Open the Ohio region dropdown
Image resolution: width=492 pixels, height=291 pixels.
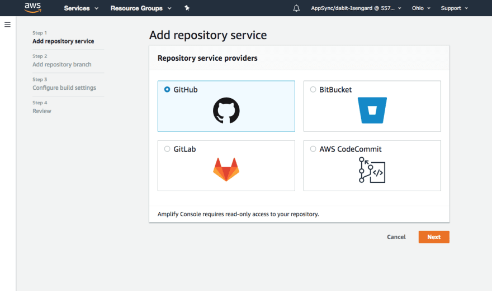pyautogui.click(x=421, y=8)
